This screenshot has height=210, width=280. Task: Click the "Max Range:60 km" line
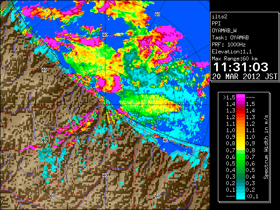point(234,59)
